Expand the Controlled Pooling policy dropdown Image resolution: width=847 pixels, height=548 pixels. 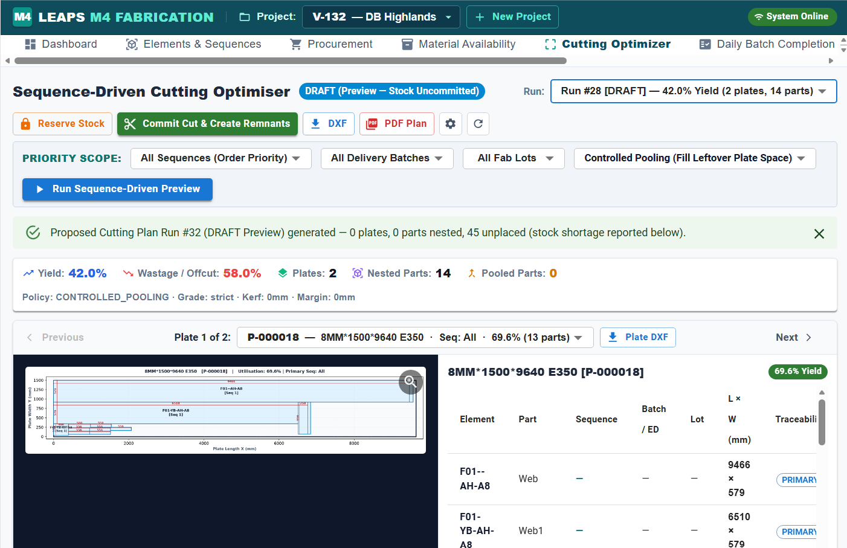(695, 158)
